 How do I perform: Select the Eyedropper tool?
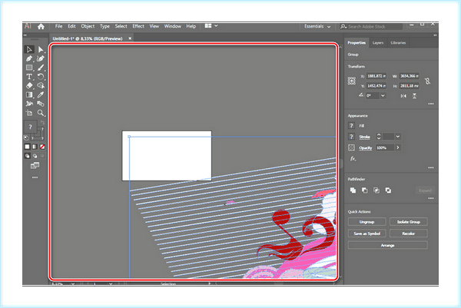[41, 94]
